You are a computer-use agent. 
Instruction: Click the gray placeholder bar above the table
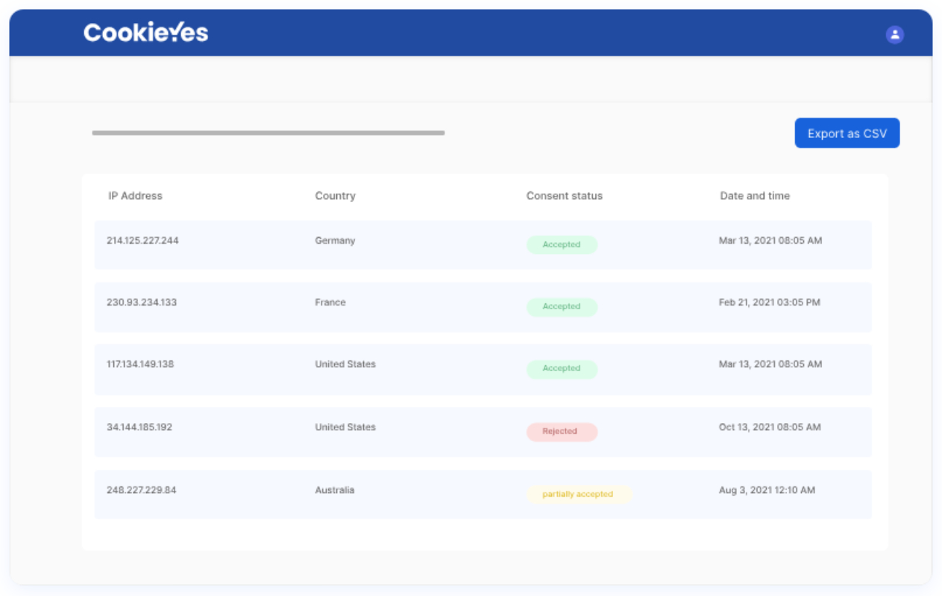pyautogui.click(x=269, y=133)
